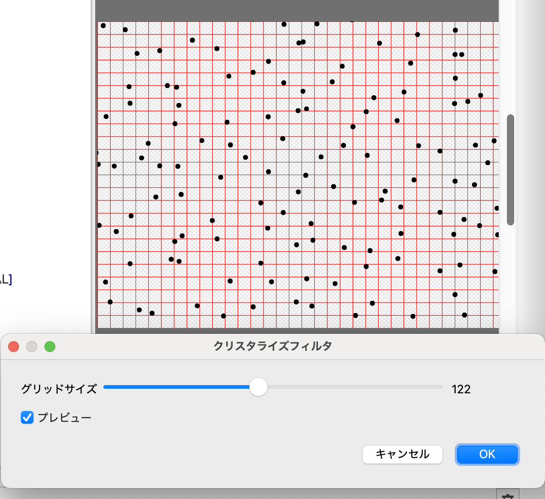545x499 pixels.
Task: Uncheck プレビュー to disable live preview
Action: (x=27, y=417)
